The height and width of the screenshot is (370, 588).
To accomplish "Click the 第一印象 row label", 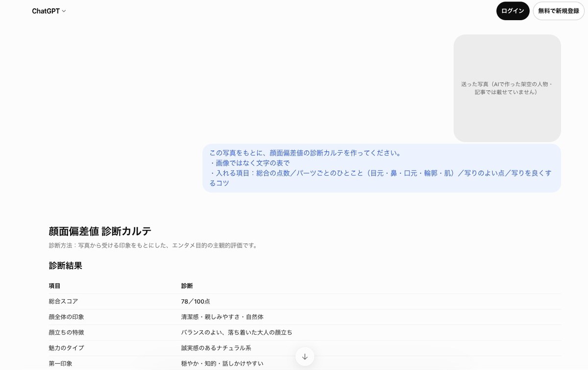I will [60, 364].
